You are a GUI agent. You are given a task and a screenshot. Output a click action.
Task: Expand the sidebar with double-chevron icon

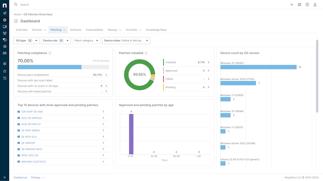point(5,177)
